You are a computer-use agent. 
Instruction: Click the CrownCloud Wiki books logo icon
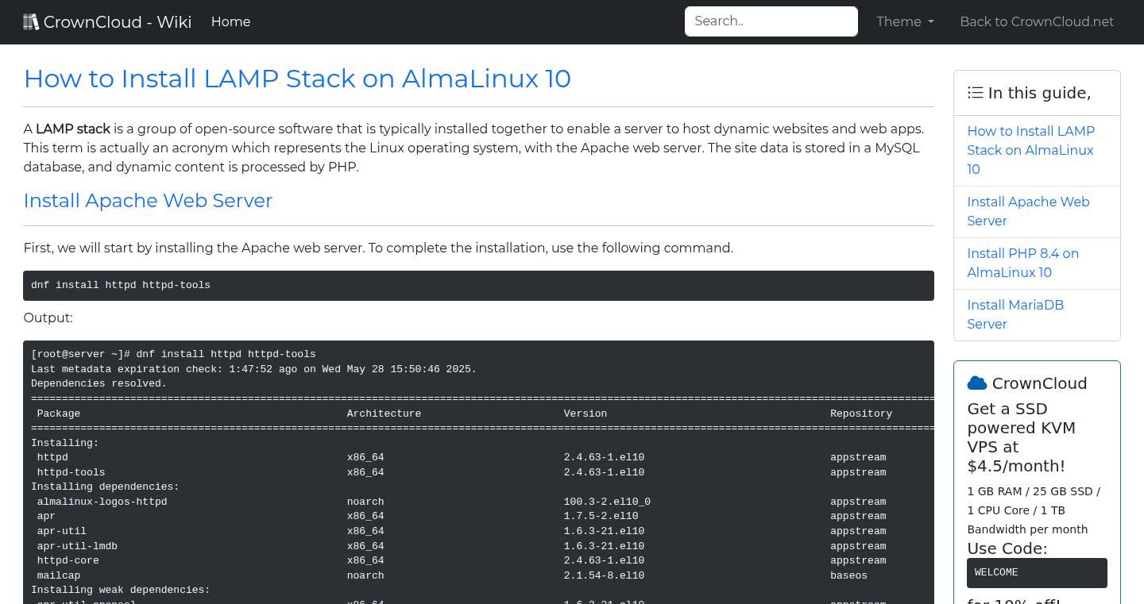(x=31, y=22)
